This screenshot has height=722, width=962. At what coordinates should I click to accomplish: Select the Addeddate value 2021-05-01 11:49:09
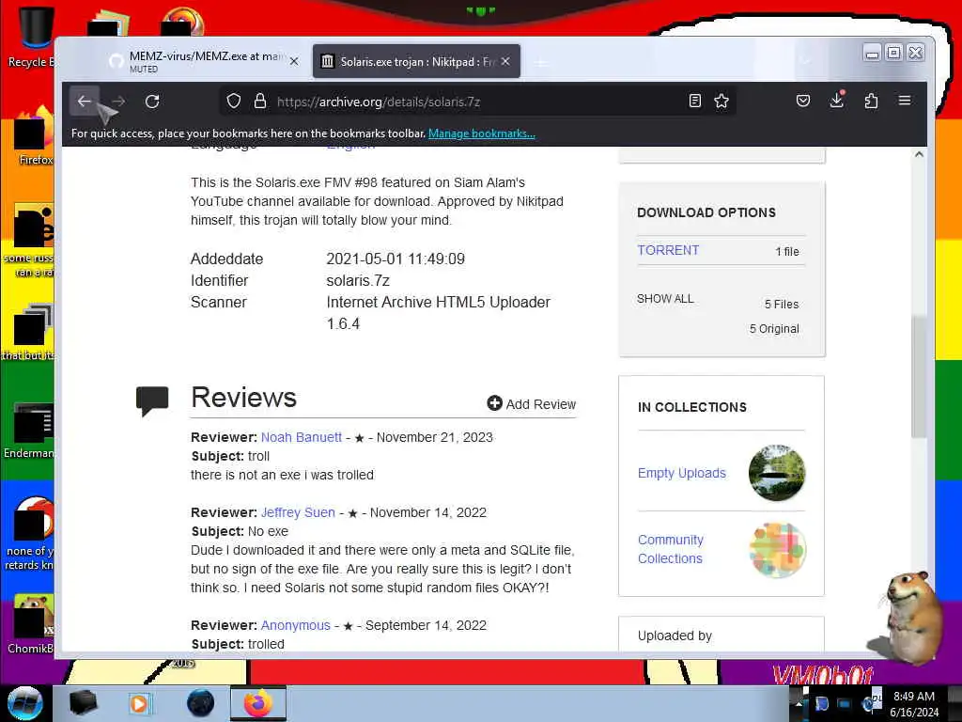pyautogui.click(x=396, y=259)
